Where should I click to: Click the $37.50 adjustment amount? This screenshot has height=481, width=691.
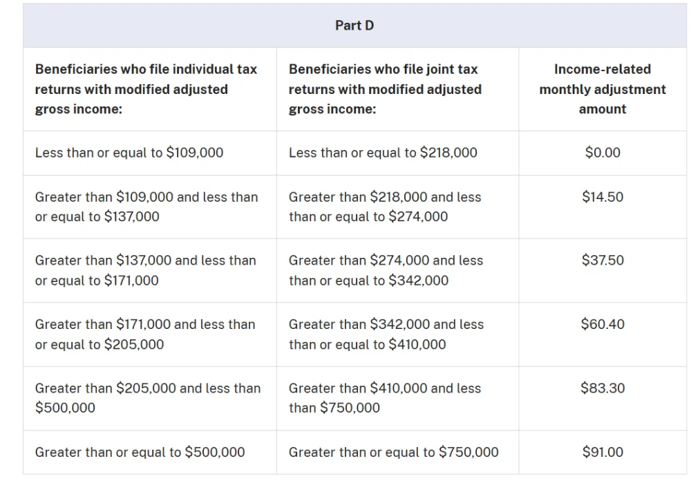pyautogui.click(x=603, y=261)
